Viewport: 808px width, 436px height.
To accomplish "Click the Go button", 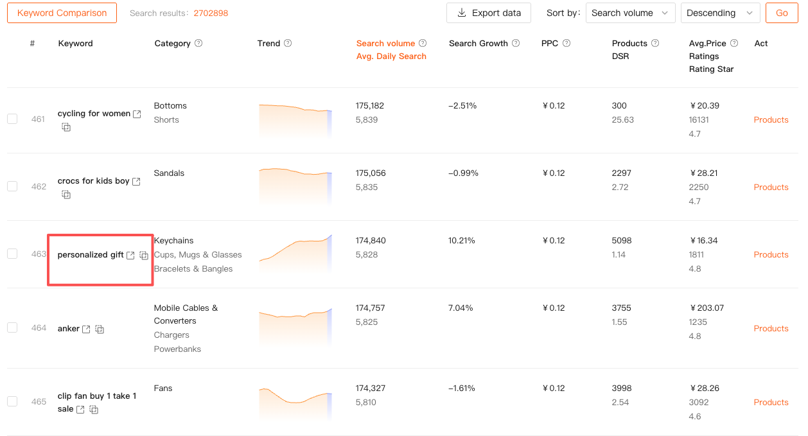I will point(781,13).
